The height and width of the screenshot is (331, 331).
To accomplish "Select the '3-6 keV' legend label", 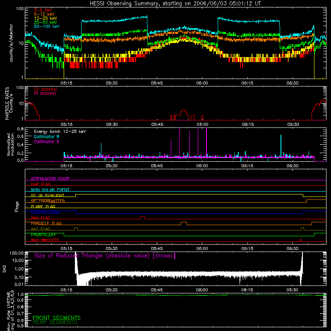I will 43,10.
